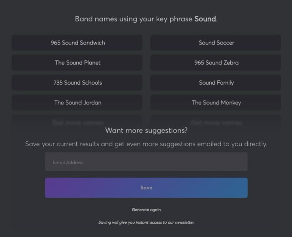
Task: Pick The Sound Monkey band name
Action: [216, 102]
